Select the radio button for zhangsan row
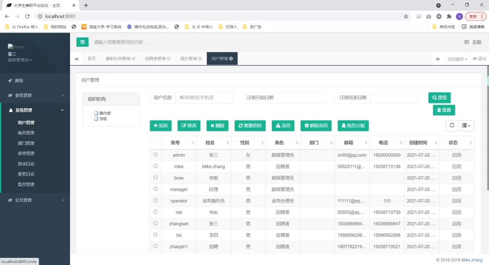 (x=155, y=223)
